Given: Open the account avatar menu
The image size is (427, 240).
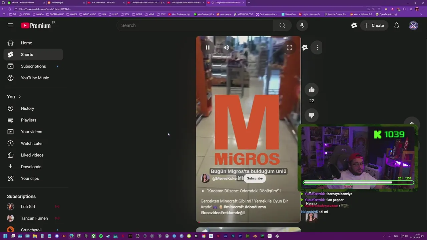Looking at the screenshot, I should point(413,25).
